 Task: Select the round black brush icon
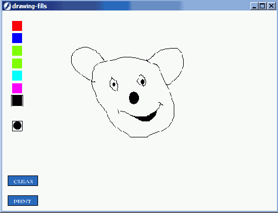[17, 126]
